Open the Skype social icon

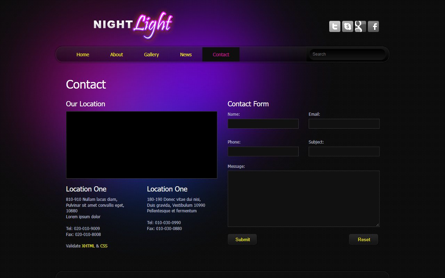click(x=348, y=26)
